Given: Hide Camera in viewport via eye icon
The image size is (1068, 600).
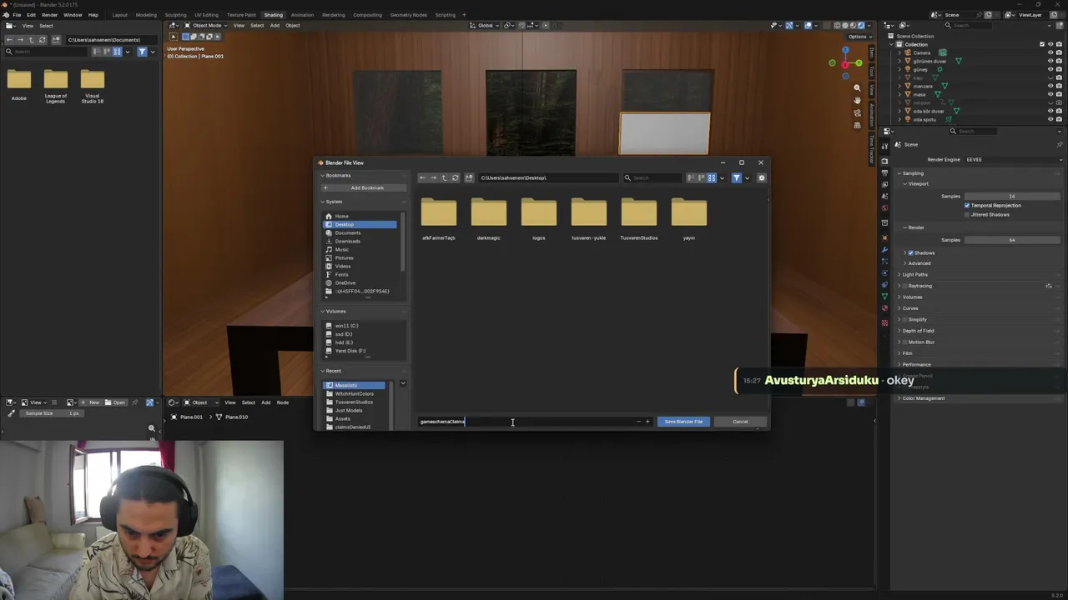Looking at the screenshot, I should 1050,52.
